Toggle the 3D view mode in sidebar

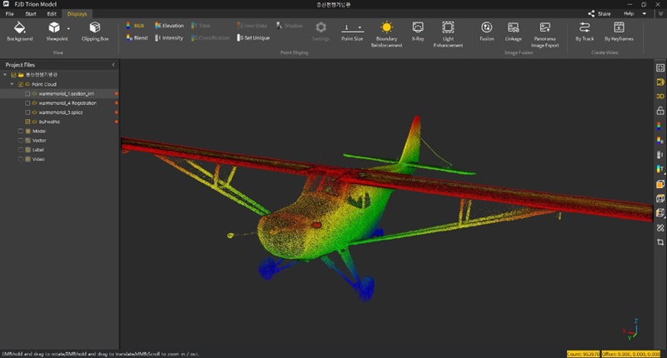(660, 97)
